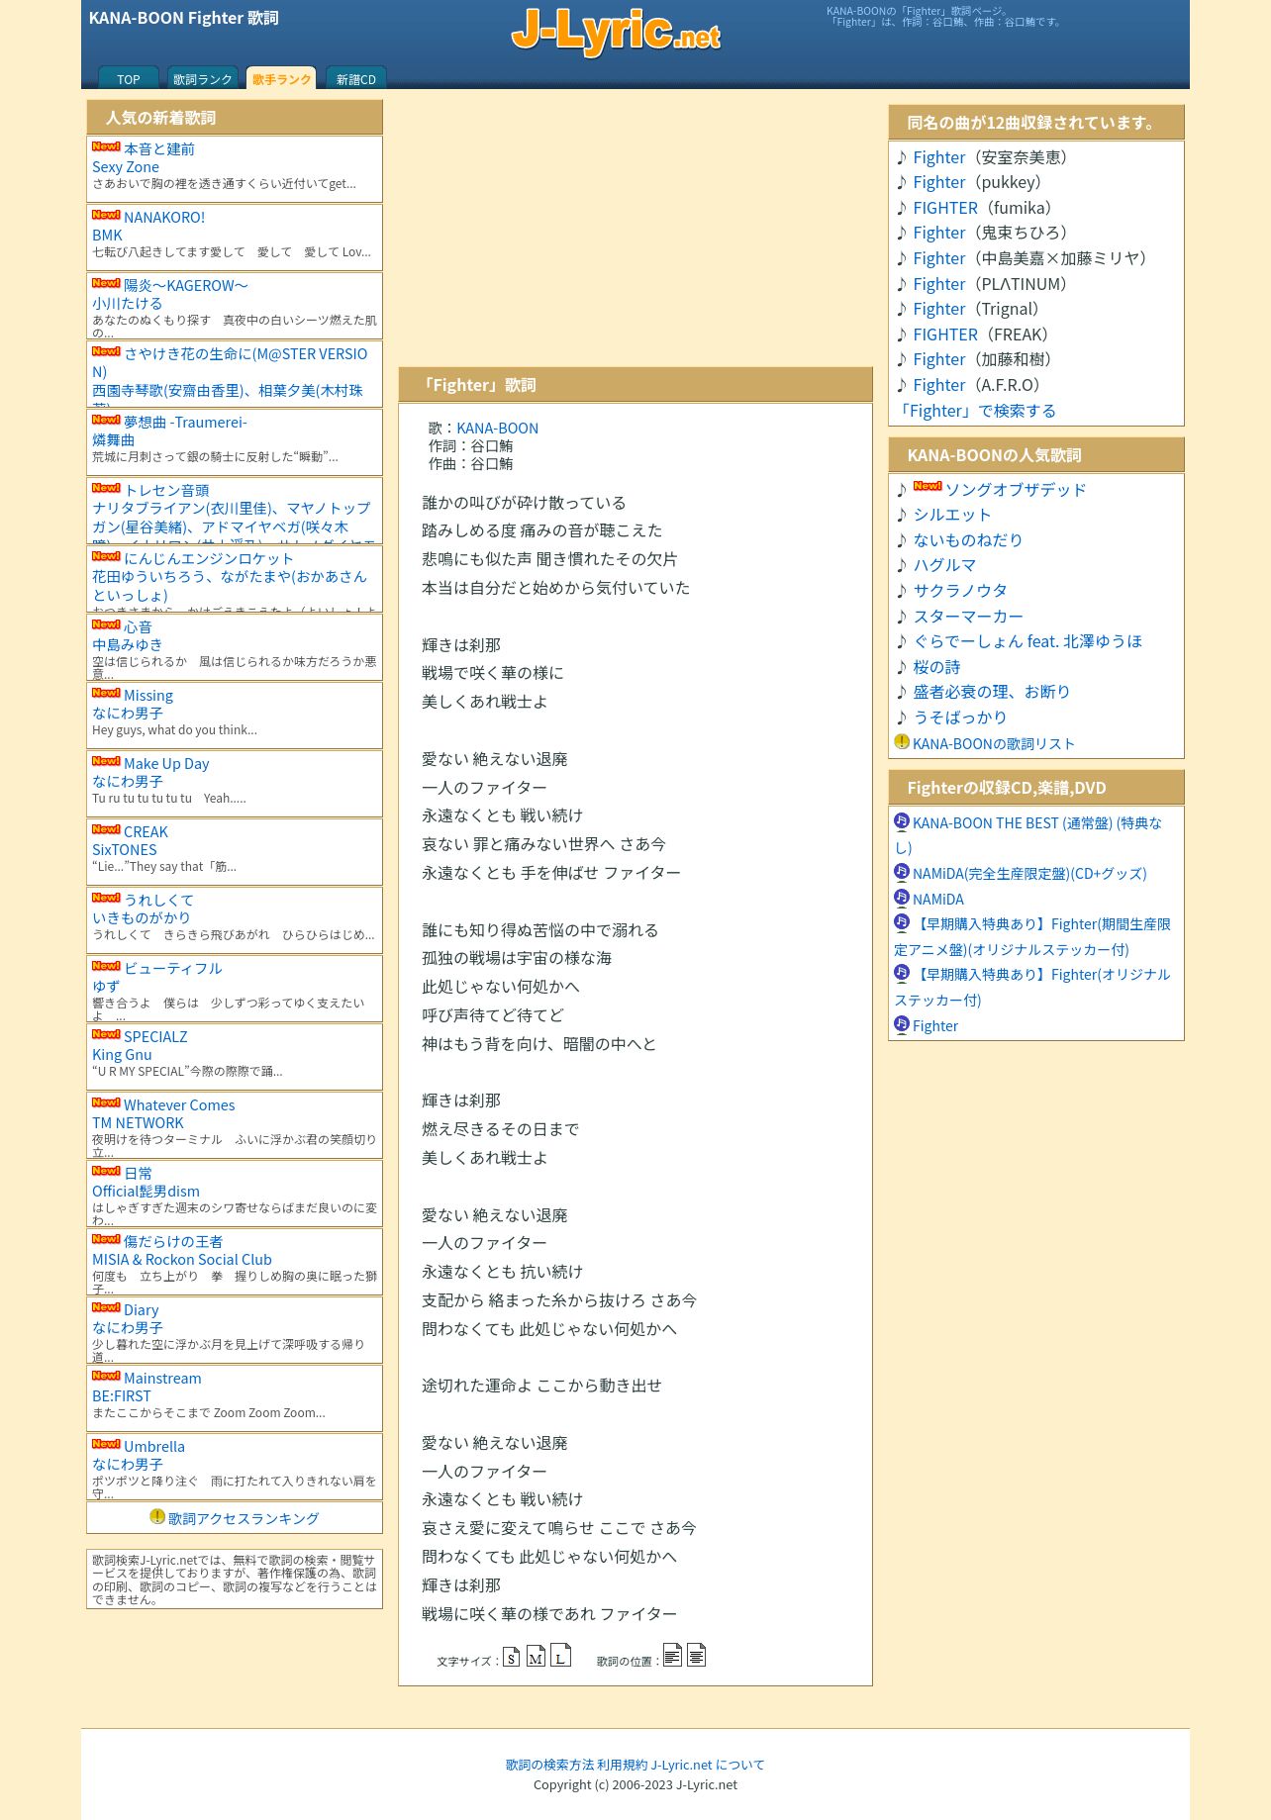Screen dimensions: 1271x1820
Task: Open Missing by なにわ男子
Action: tap(148, 696)
